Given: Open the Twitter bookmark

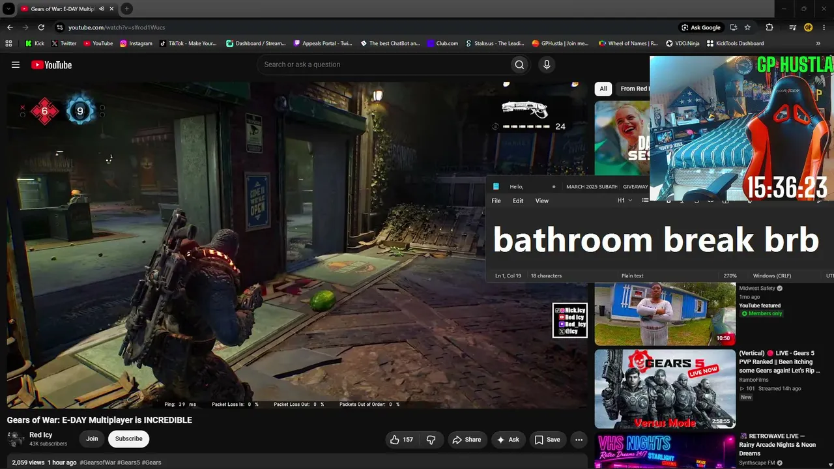Looking at the screenshot, I should point(64,44).
